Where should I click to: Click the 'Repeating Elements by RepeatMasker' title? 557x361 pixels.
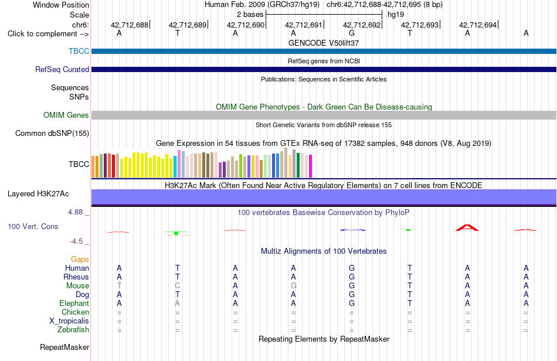pos(324,339)
